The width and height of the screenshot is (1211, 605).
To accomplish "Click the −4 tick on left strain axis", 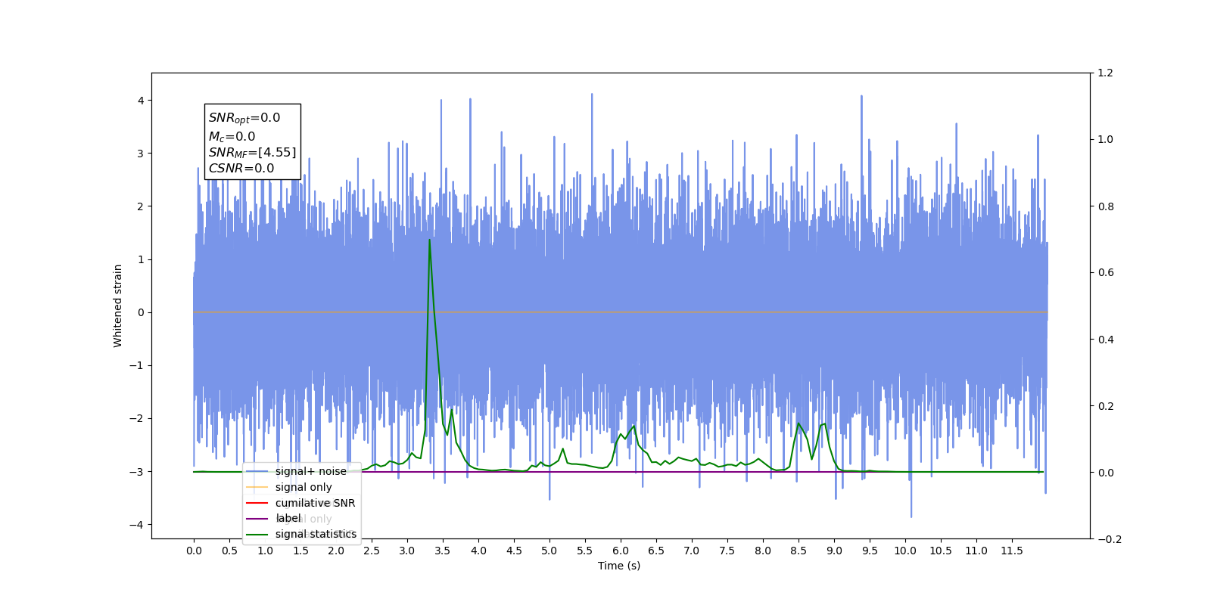I will (x=137, y=525).
